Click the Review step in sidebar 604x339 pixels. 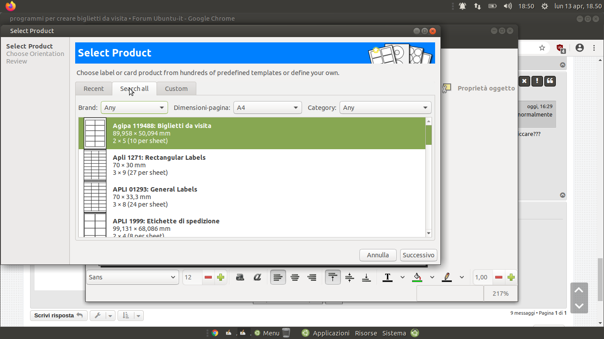17,61
